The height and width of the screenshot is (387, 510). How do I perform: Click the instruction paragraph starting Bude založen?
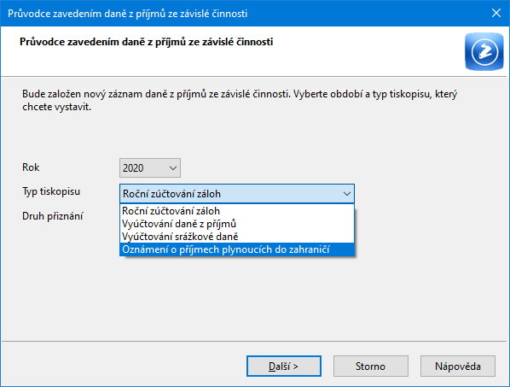pos(240,100)
